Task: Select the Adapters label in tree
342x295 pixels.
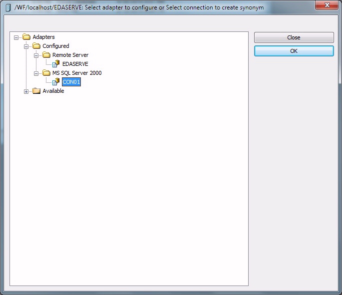Action: pos(43,37)
